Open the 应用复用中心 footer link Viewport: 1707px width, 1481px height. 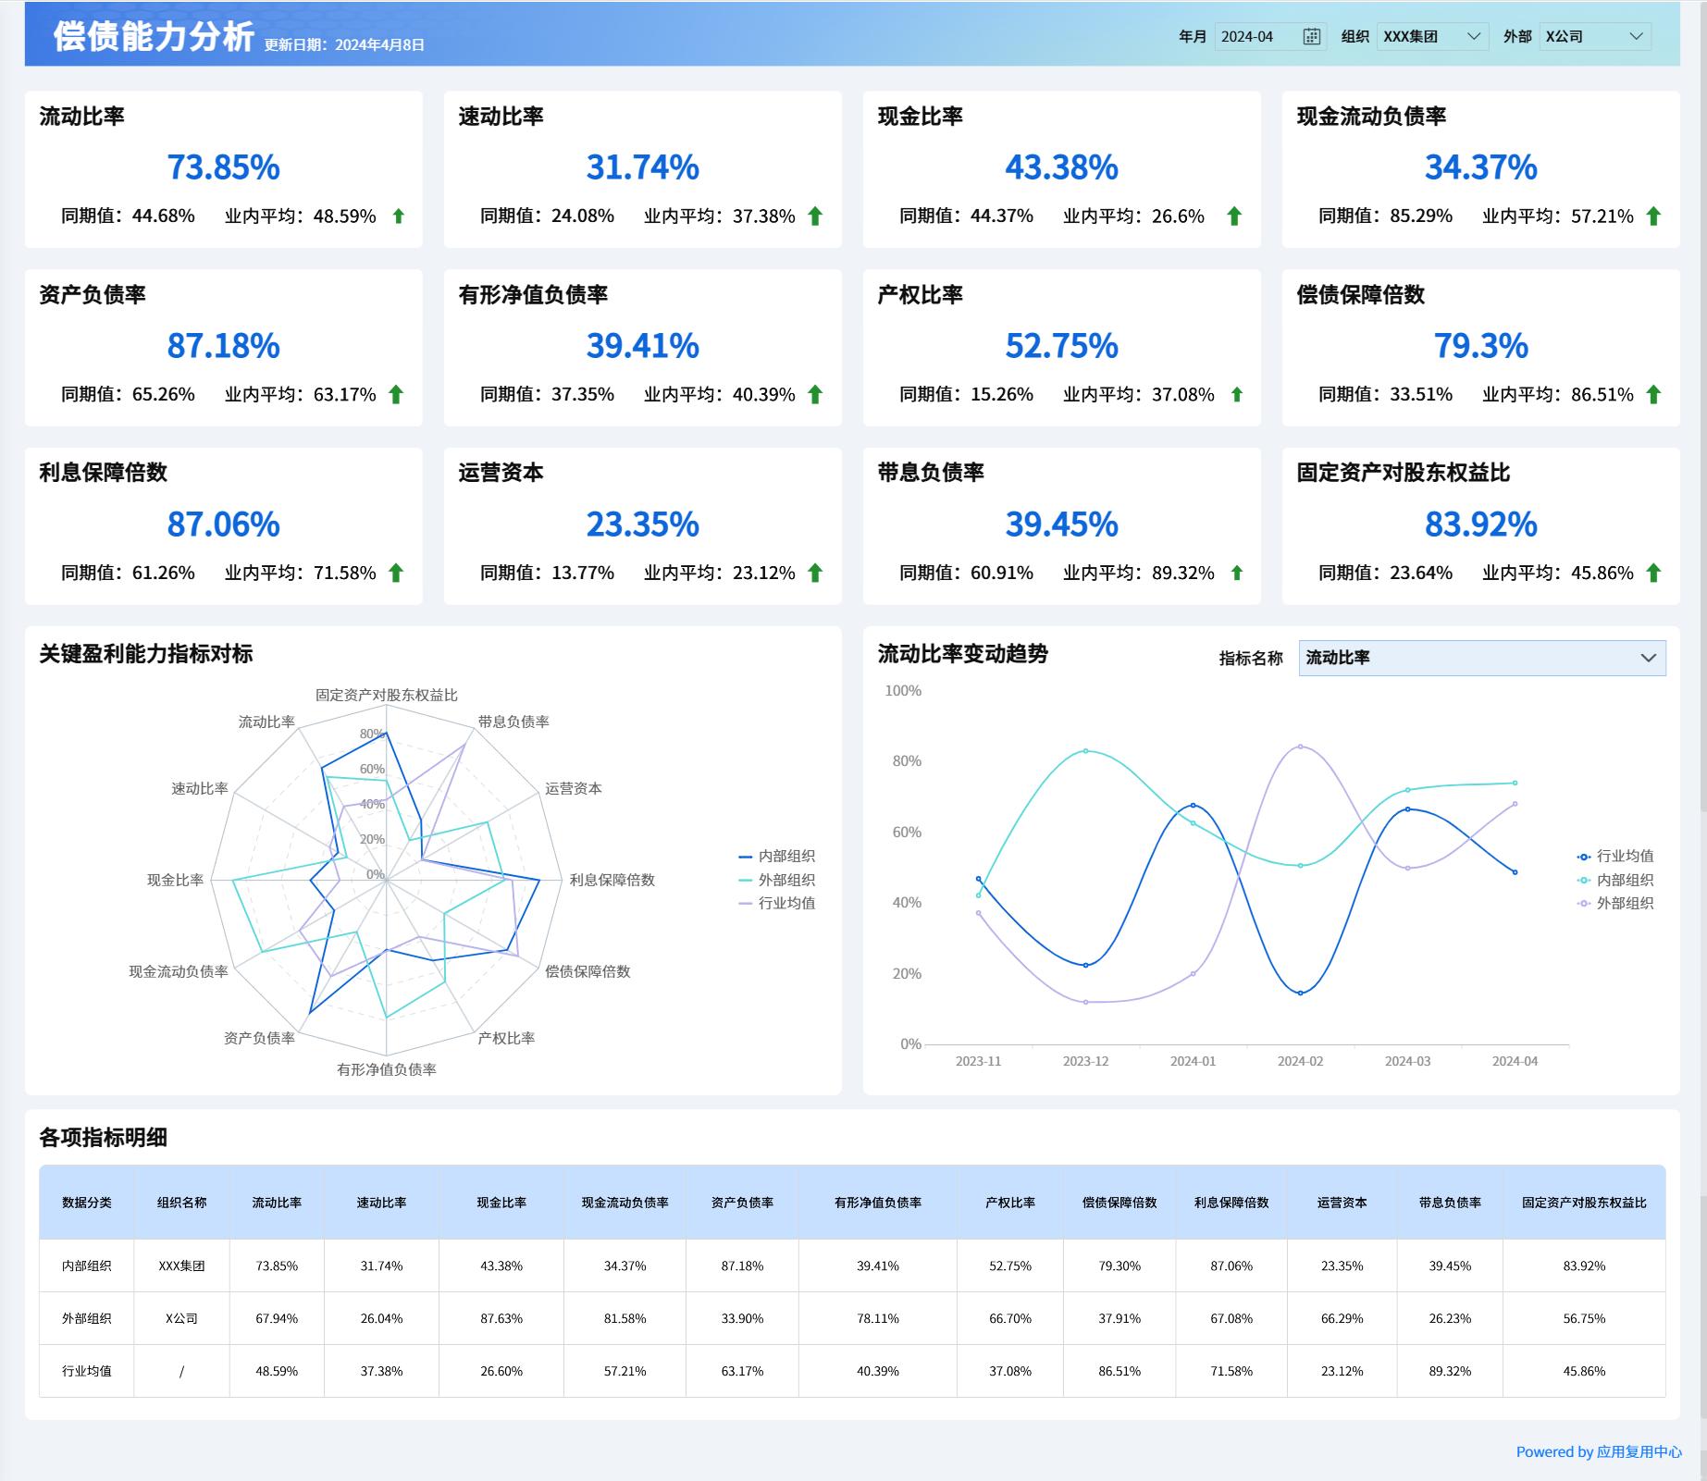pos(1598,1451)
